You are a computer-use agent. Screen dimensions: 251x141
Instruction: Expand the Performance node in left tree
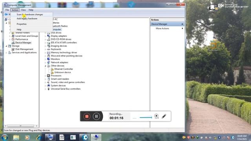pos(10,39)
